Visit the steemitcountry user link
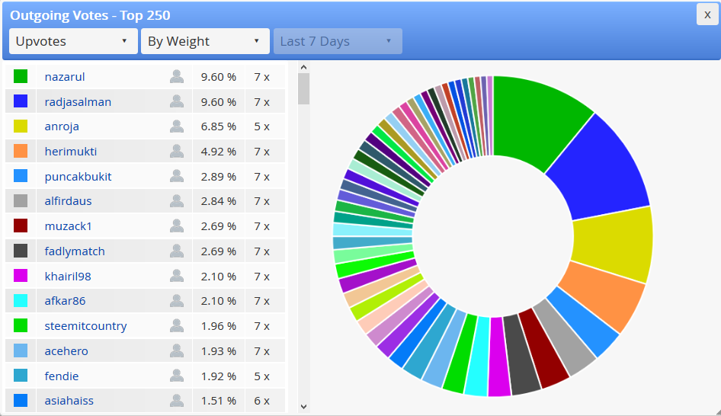Image resolution: width=721 pixels, height=416 pixels. point(85,326)
